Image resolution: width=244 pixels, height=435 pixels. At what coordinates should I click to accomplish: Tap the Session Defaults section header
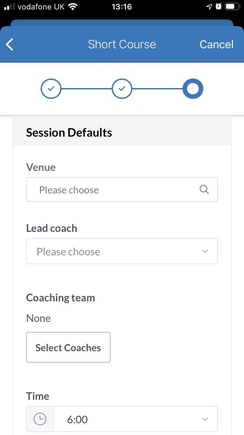(x=69, y=132)
